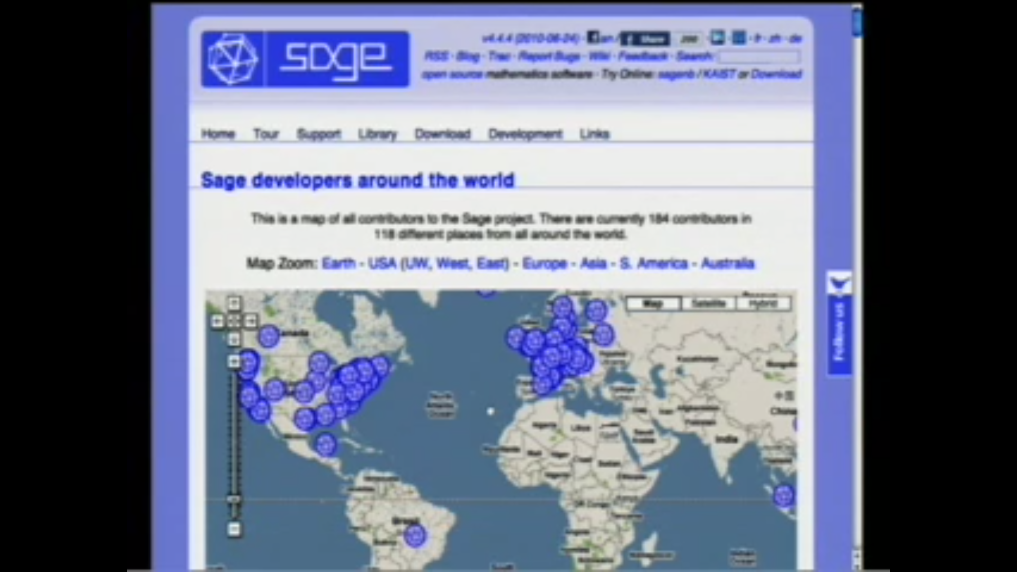Open the Download section
The image size is (1017, 572).
pos(442,134)
